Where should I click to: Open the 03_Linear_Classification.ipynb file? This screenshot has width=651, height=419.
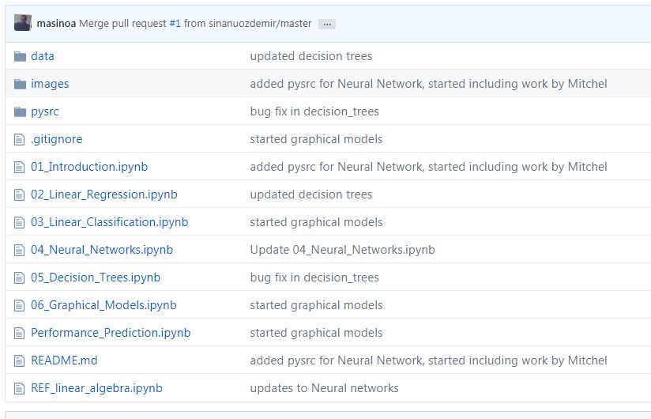[109, 222]
